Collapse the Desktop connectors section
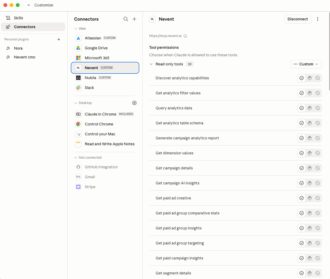 tap(76, 103)
